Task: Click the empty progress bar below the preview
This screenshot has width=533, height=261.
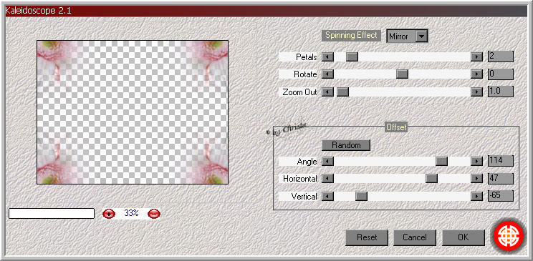Action: pos(52,214)
